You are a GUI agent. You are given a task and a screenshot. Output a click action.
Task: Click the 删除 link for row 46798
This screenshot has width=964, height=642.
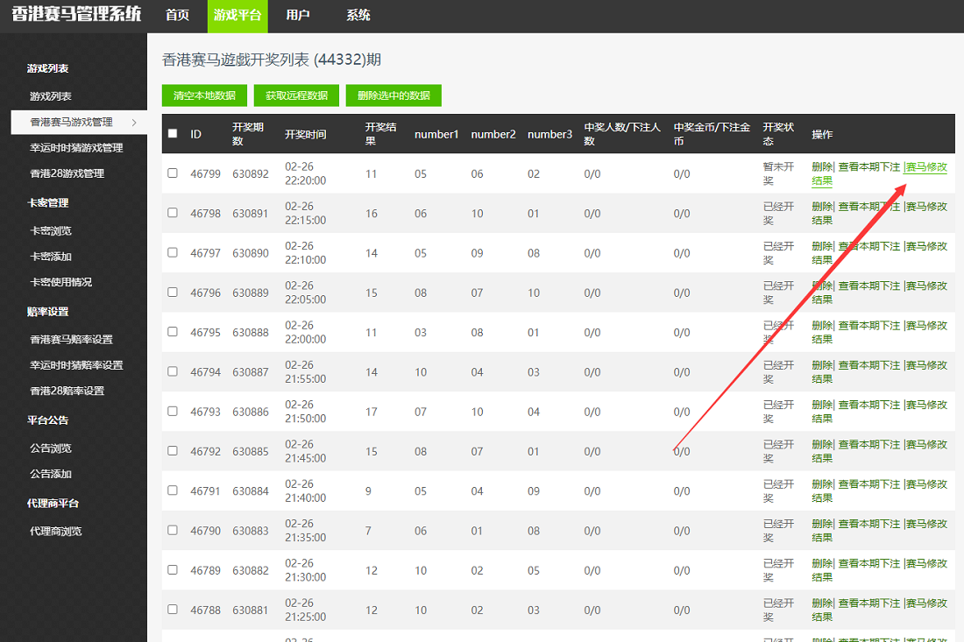pyautogui.click(x=821, y=207)
